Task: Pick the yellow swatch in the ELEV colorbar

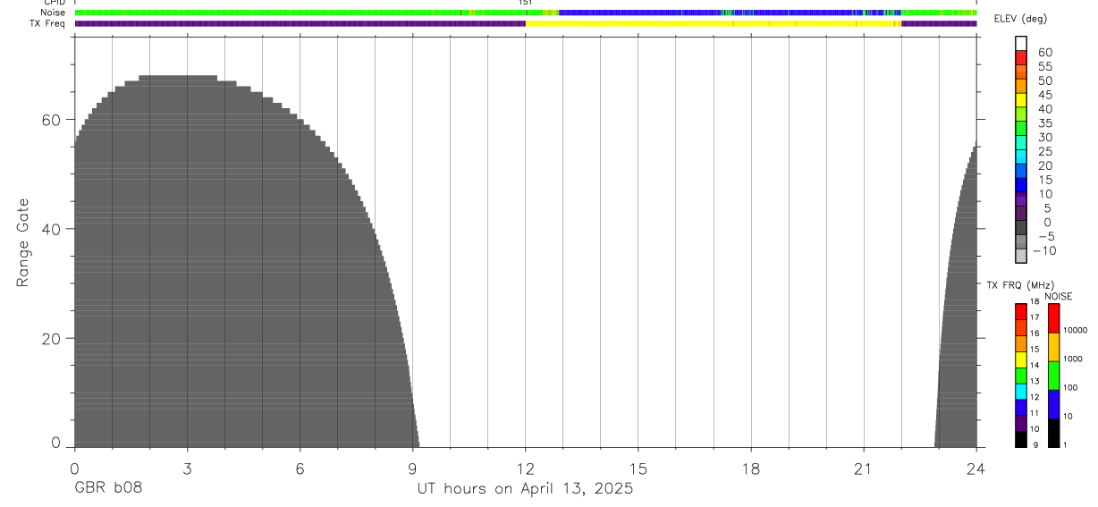Action: tap(1021, 99)
